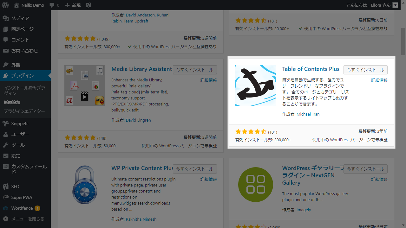The image size is (406, 228).
Task: View 詳細情報 for Table of Contents Plus
Action: click(x=379, y=80)
